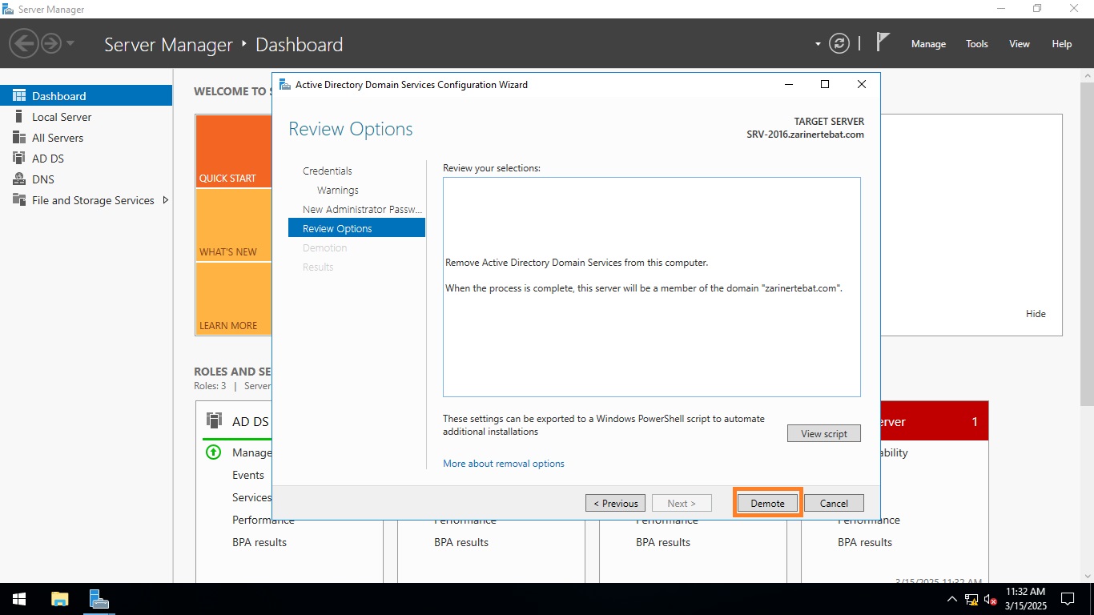
Task: Click the Cancel button in wizard
Action: pos(834,503)
